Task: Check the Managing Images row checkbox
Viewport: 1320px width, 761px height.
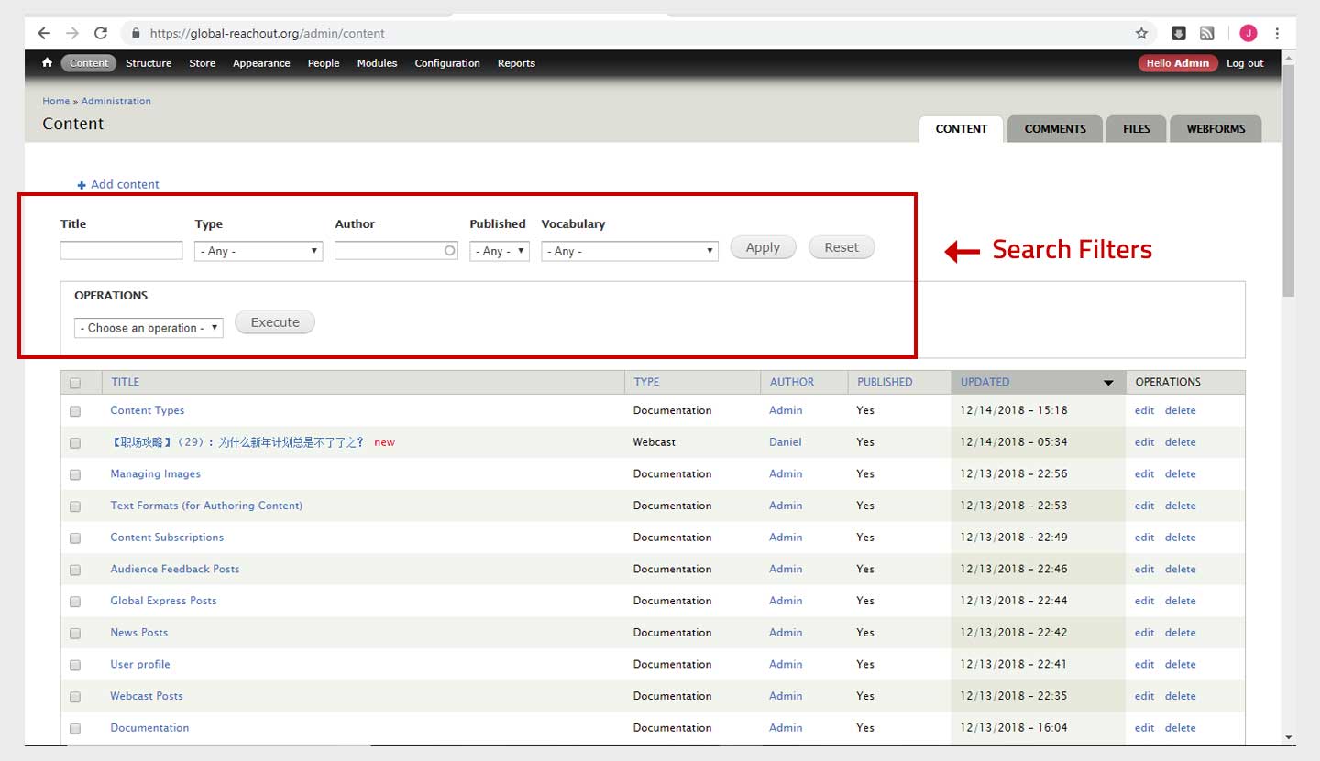Action: pos(75,474)
